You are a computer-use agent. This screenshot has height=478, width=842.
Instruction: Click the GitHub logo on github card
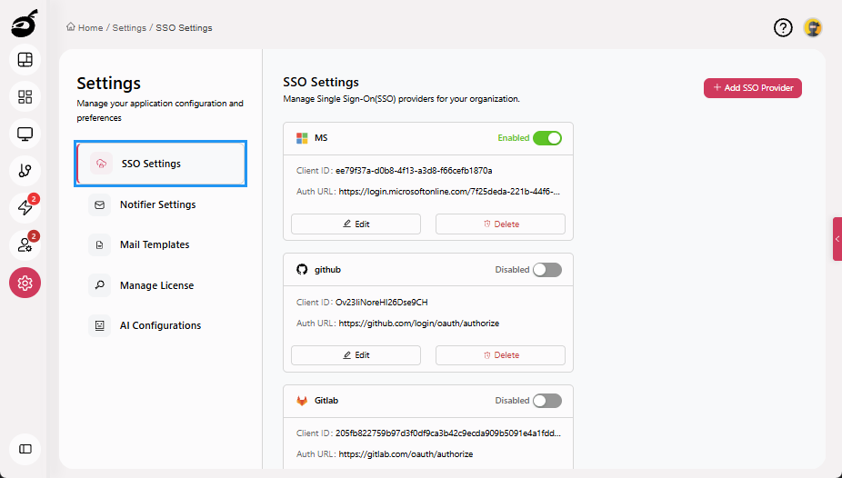pyautogui.click(x=302, y=269)
